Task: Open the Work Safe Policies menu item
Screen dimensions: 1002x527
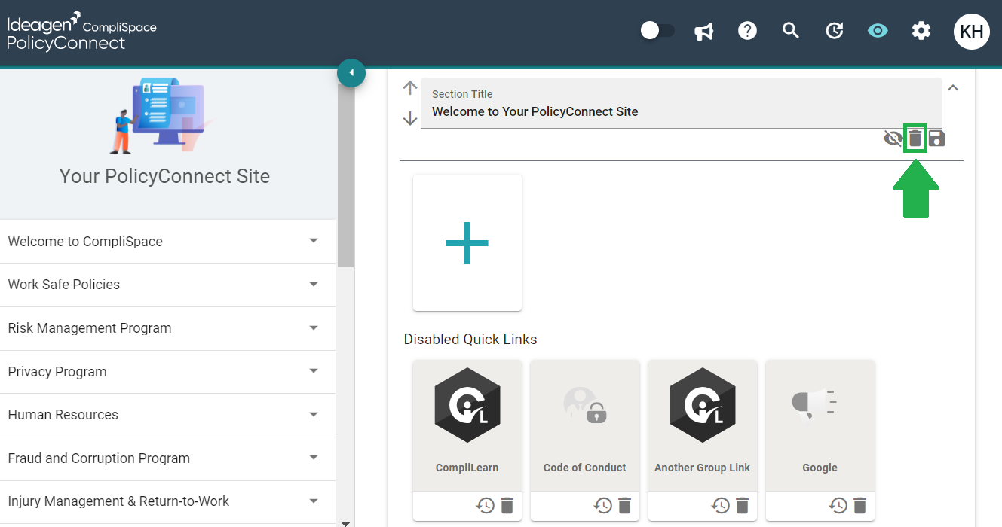Action: (167, 285)
